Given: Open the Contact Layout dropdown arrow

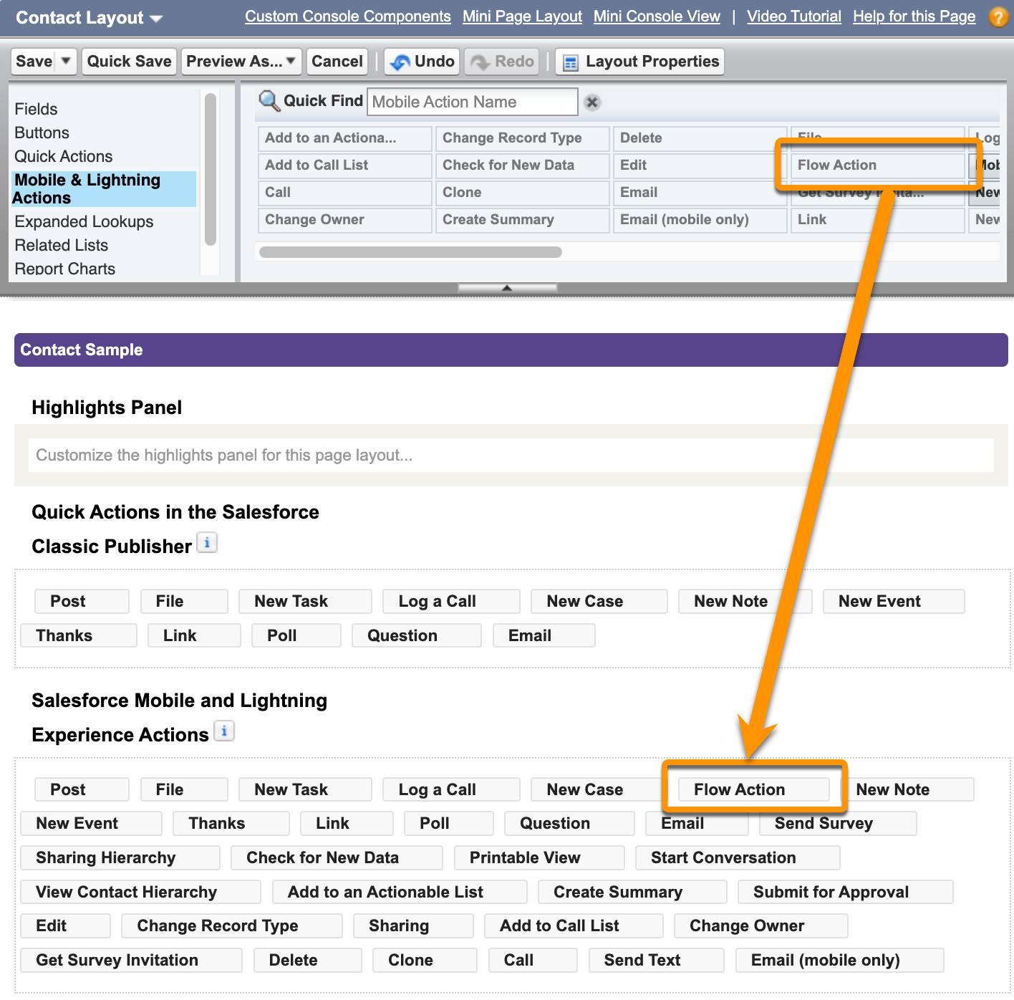Looking at the screenshot, I should 155,19.
